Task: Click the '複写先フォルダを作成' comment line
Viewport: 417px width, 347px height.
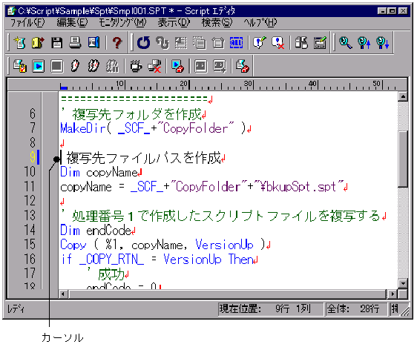Action: [134, 114]
